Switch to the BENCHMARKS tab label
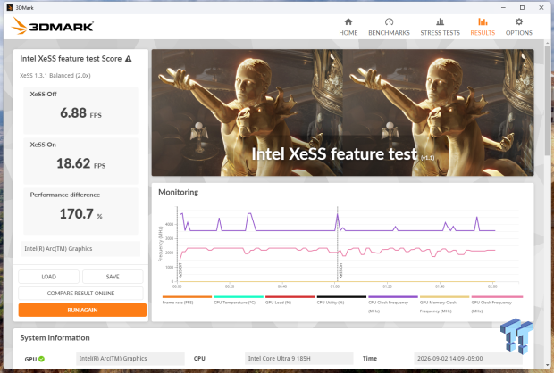Screen dimensions: 554x373 pyautogui.click(x=389, y=33)
